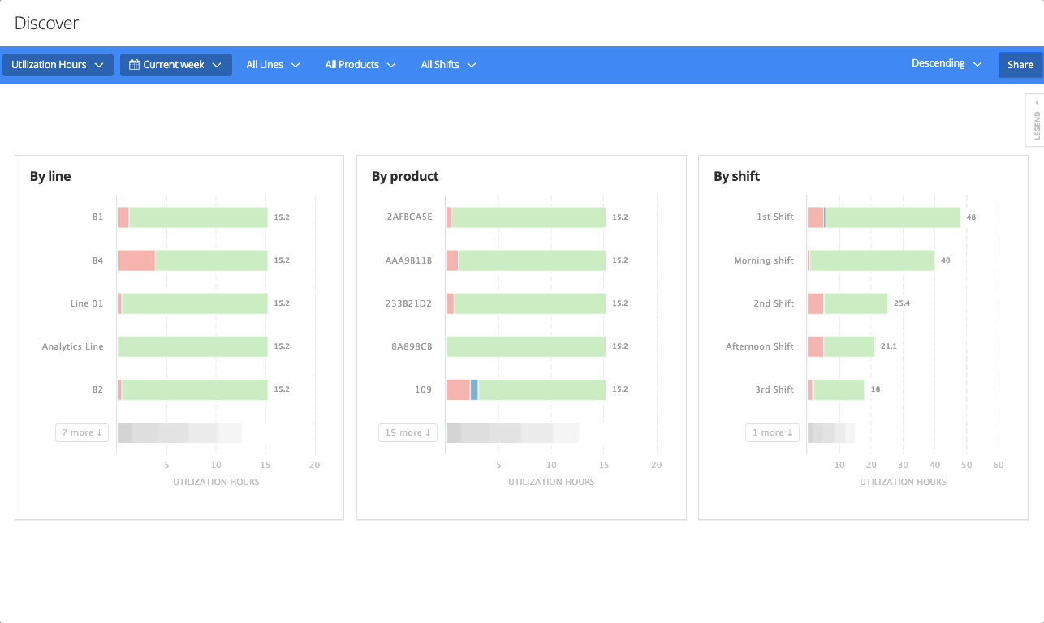Click the 48 value next to 1st Shift
Image resolution: width=1044 pixels, height=623 pixels.
click(x=971, y=217)
